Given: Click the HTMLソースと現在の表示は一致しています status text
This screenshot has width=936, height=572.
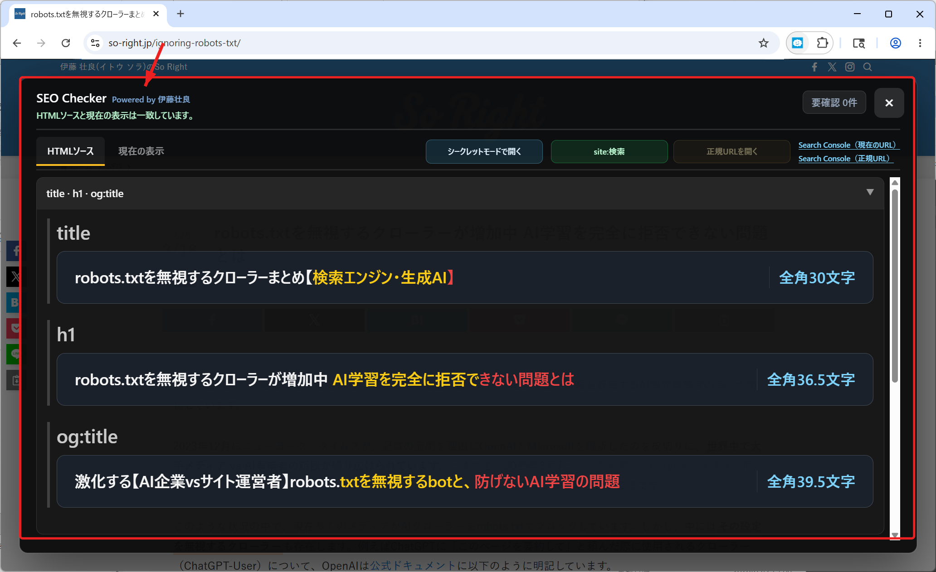Looking at the screenshot, I should point(116,116).
